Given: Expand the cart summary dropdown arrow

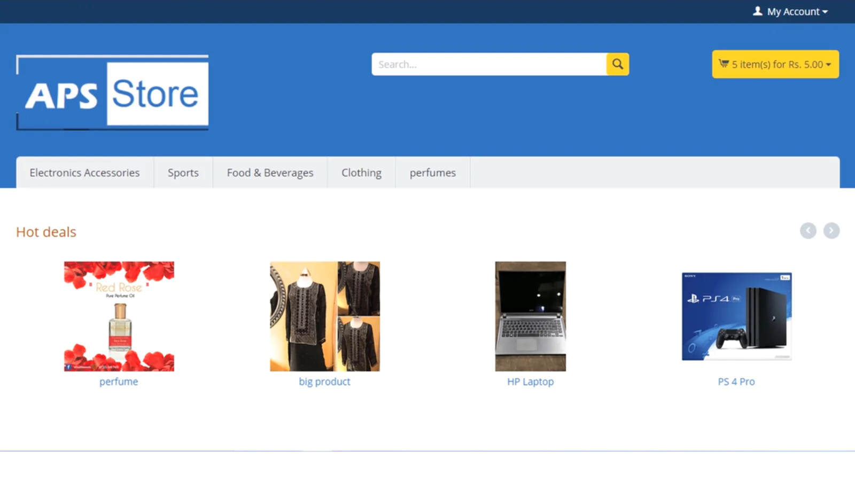Looking at the screenshot, I should tap(828, 65).
